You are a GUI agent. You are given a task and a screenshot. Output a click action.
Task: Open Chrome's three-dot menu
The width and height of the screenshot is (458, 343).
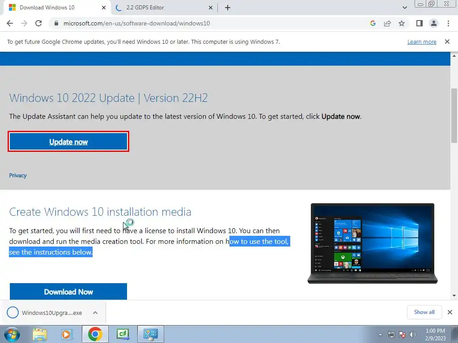click(448, 23)
